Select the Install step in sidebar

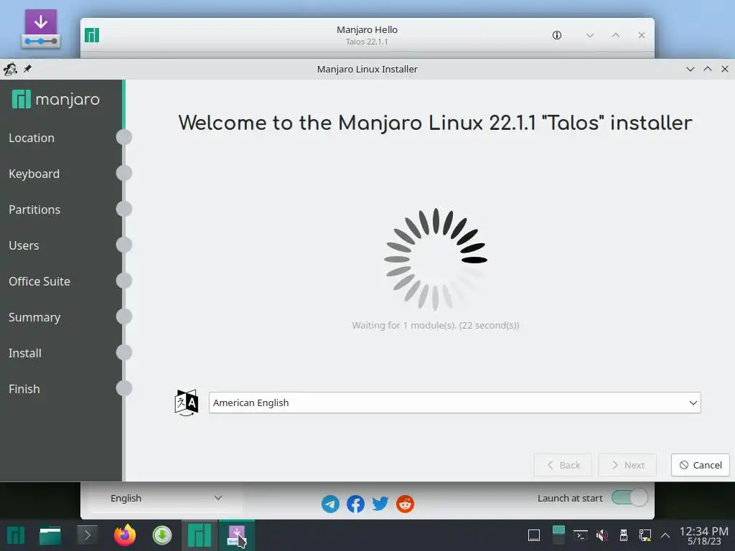25,353
